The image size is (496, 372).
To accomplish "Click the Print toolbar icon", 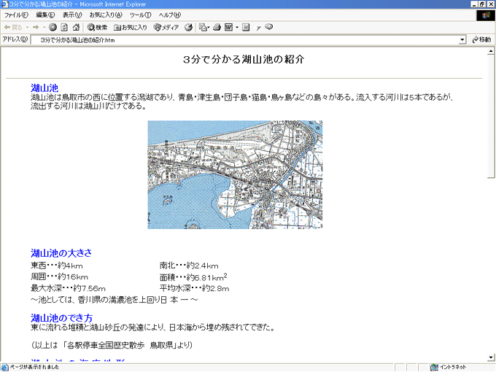I will click(x=217, y=27).
